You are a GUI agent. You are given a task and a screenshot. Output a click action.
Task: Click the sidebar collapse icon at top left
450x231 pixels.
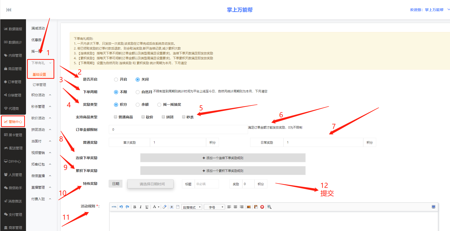click(9, 10)
